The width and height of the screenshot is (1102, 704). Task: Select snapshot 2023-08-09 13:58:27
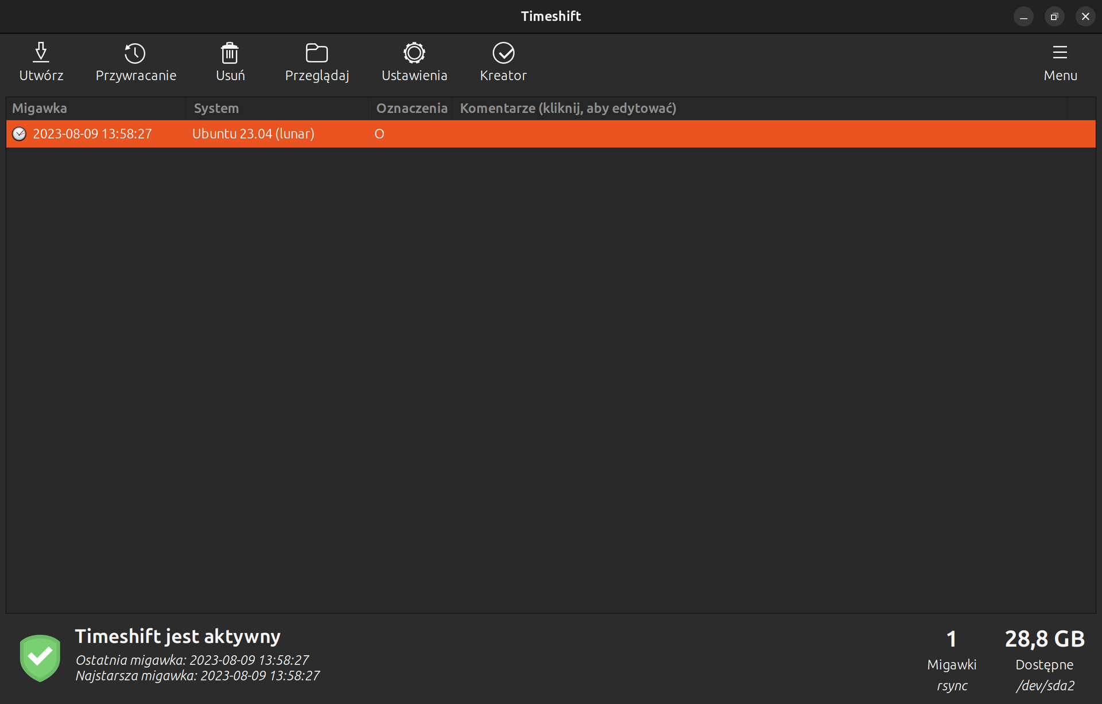tap(92, 134)
